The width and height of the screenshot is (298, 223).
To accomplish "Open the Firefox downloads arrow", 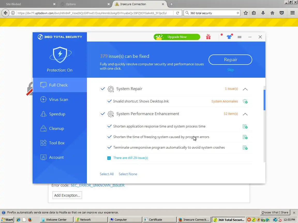I will click(x=263, y=13).
